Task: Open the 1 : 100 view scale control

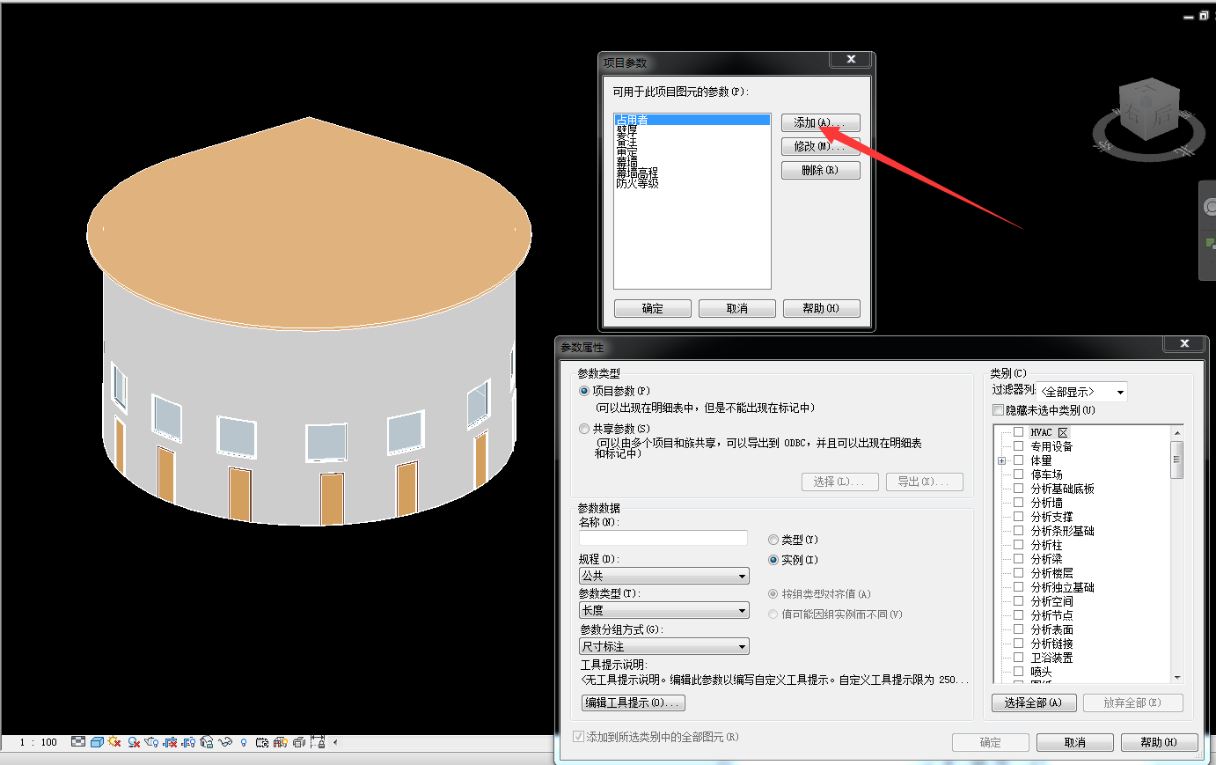Action: tap(38, 742)
